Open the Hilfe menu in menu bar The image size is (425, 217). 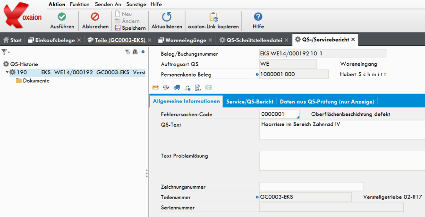coord(156,4)
